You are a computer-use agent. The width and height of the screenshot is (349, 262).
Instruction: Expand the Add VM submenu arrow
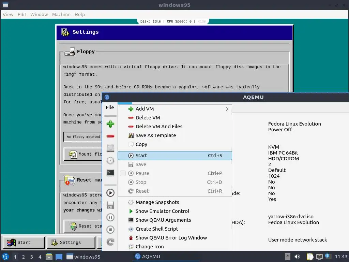pos(227,109)
